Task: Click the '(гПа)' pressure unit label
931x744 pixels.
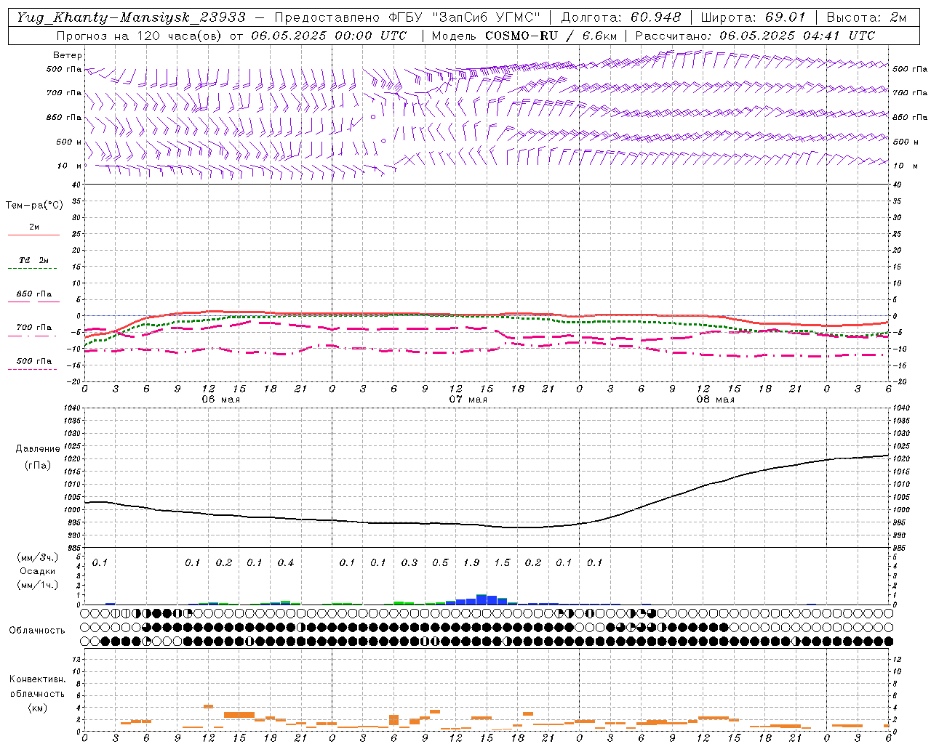Action: (x=38, y=466)
